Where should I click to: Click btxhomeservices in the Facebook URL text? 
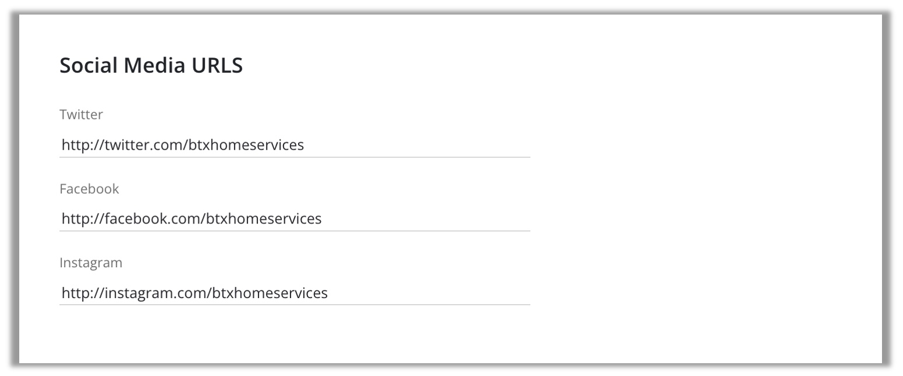(264, 219)
